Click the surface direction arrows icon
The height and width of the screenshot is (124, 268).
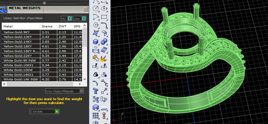(x=104, y=107)
